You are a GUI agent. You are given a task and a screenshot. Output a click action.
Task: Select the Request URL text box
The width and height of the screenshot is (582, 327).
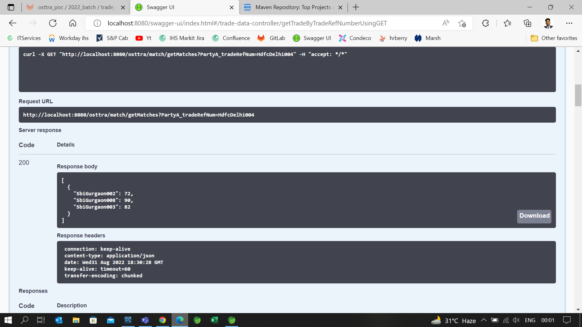point(287,115)
